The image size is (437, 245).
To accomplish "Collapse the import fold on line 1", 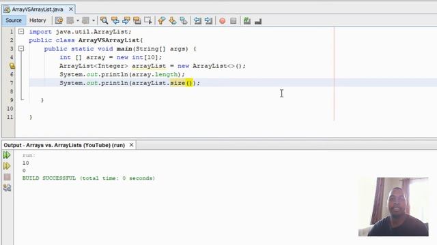I will [x=21, y=32].
